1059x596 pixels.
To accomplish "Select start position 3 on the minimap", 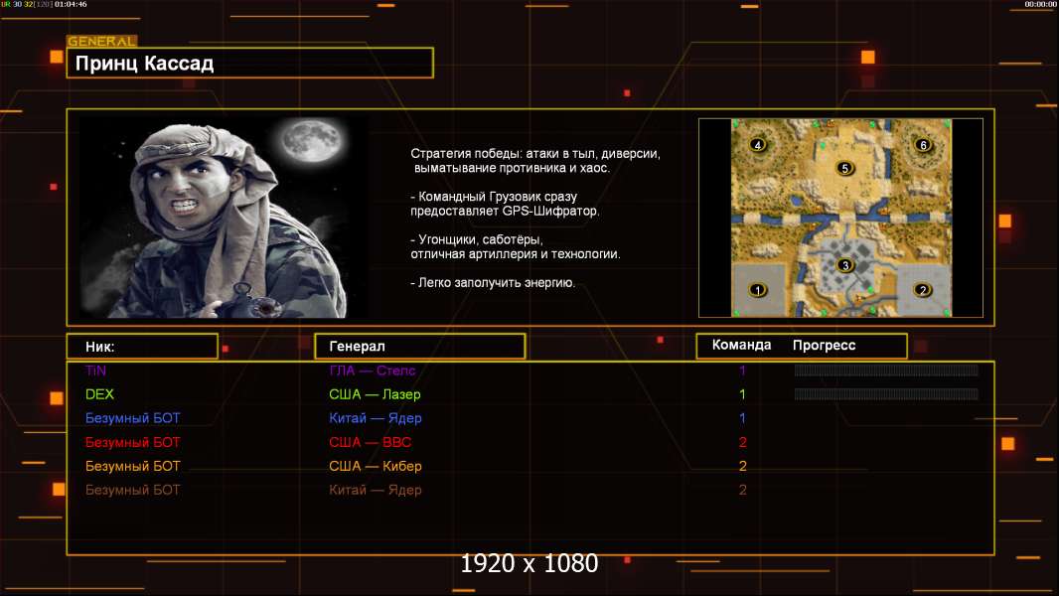I will tap(844, 265).
